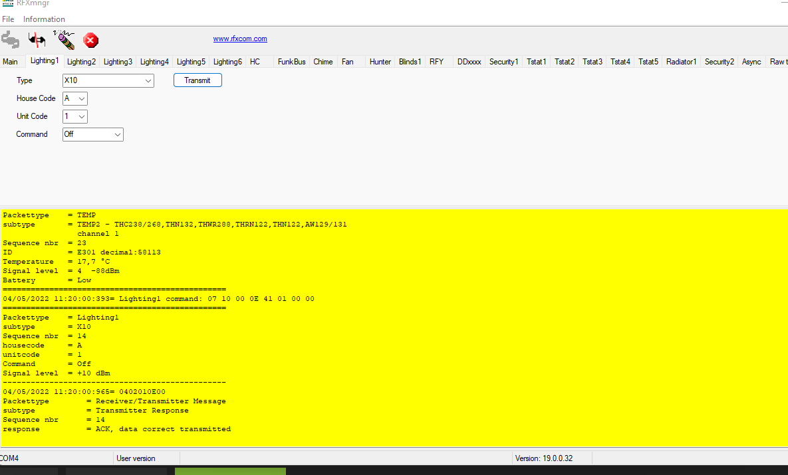This screenshot has width=788, height=475.
Task: Switch to the Tstat4 tab
Action: click(x=620, y=62)
